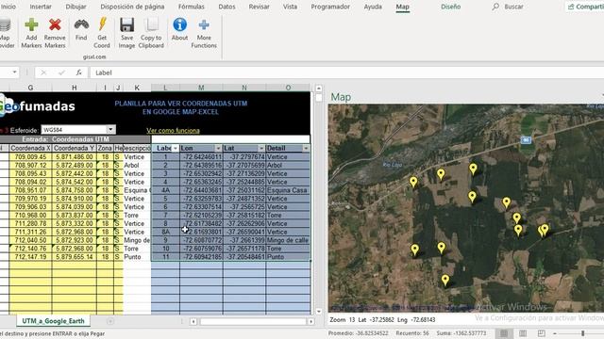The image size is (604, 339).
Task: Select label cell 8A
Action: (x=166, y=232)
